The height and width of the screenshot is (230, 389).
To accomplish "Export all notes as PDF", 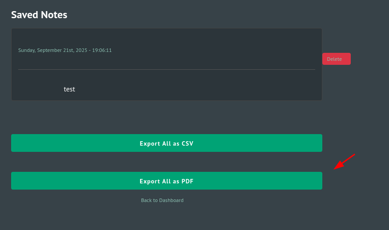I will tap(166, 181).
